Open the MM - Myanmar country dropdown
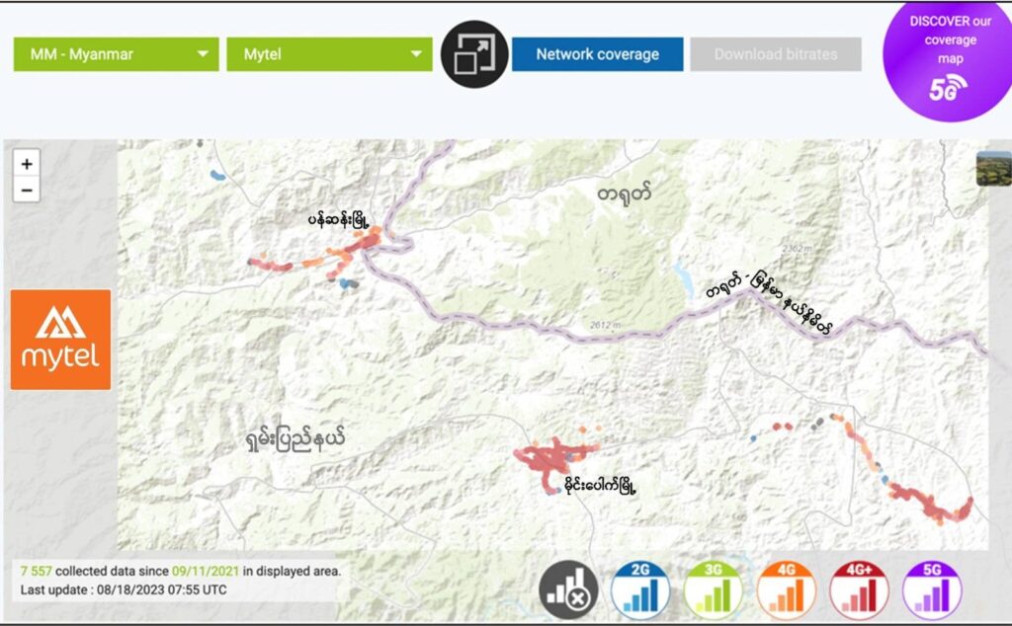The height and width of the screenshot is (626, 1012). [116, 54]
